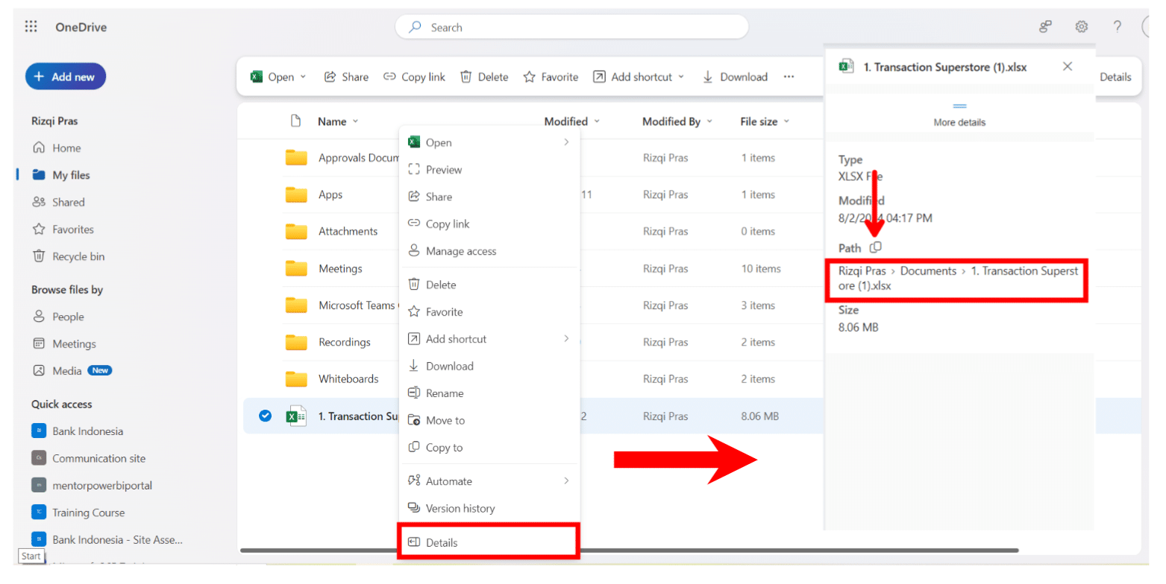Screen dimensions: 1166x584
Task: Click Download in the toolbar
Action: point(735,77)
